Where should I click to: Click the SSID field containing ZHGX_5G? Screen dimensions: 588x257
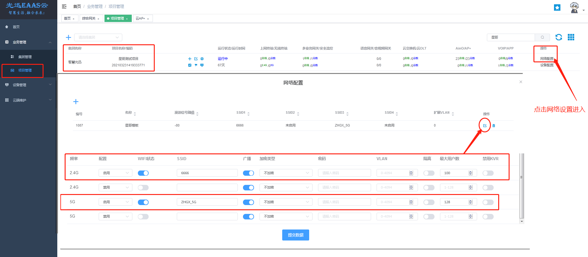[x=207, y=202]
